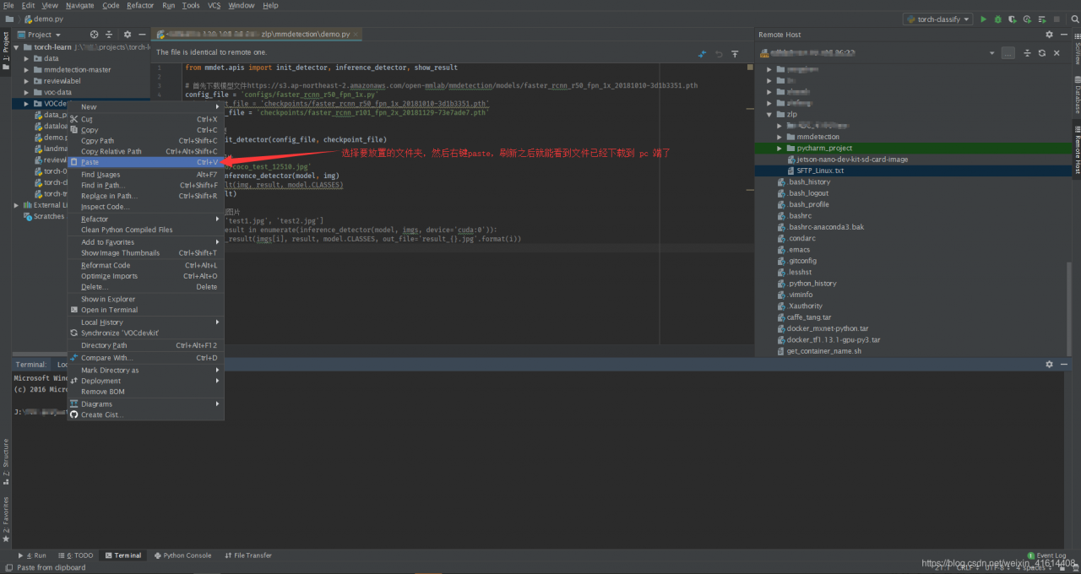Open torch-classify run configuration dropdown
The height and width of the screenshot is (574, 1081).
click(937, 19)
